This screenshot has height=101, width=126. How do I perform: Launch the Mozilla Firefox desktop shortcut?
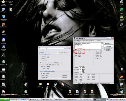coord(4,25)
